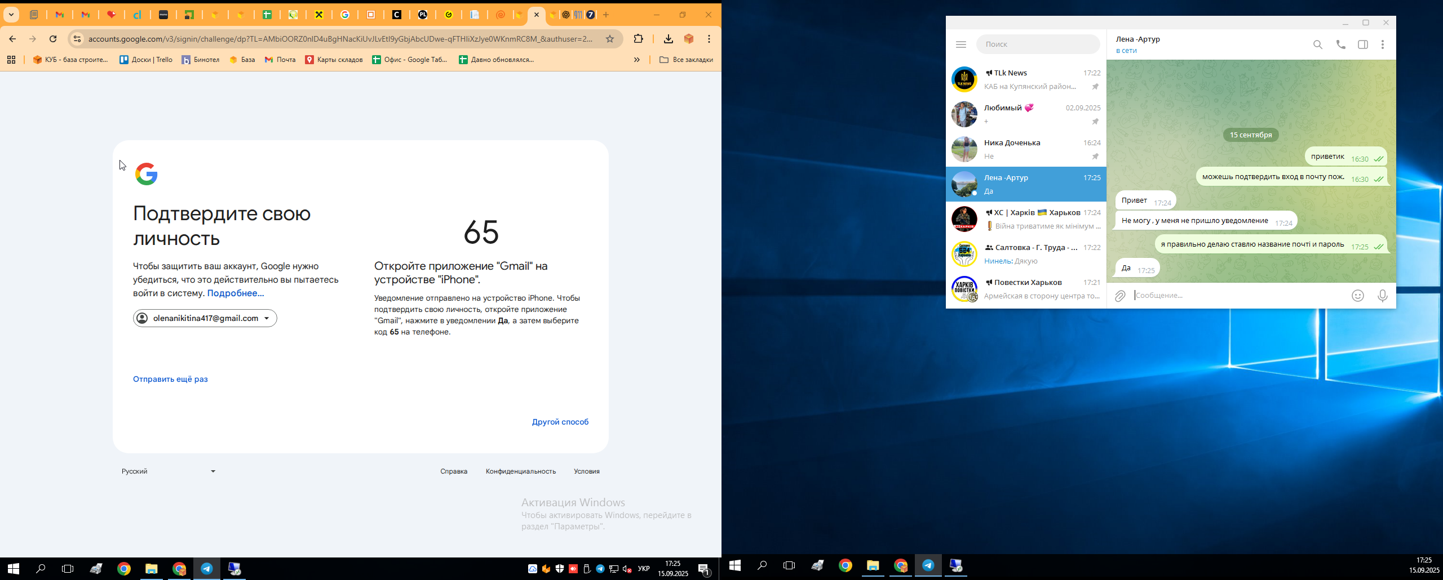Focus the Telegram Поиск field
The height and width of the screenshot is (580, 1443).
1038,44
